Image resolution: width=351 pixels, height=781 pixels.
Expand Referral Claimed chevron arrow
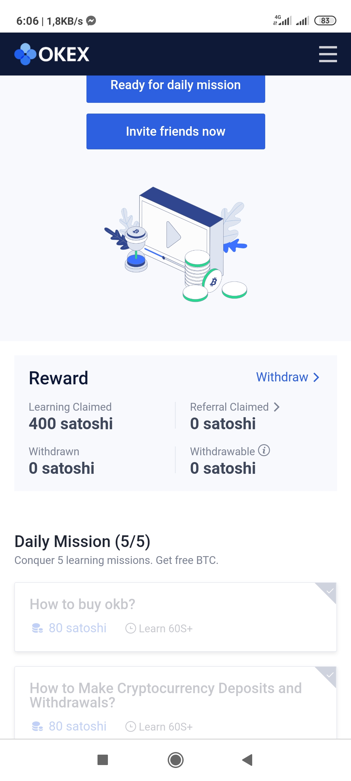coord(277,407)
